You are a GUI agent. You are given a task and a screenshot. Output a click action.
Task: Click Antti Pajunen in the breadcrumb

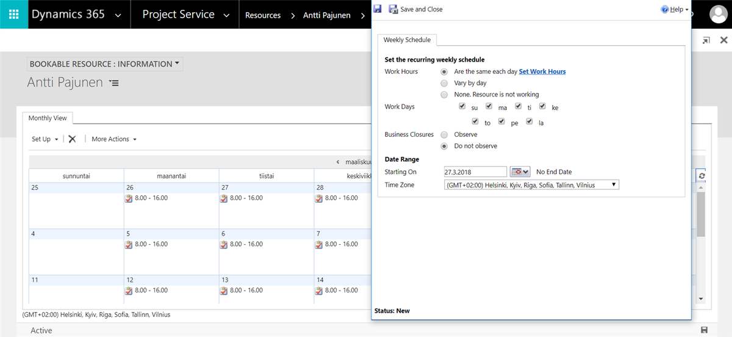(x=327, y=15)
